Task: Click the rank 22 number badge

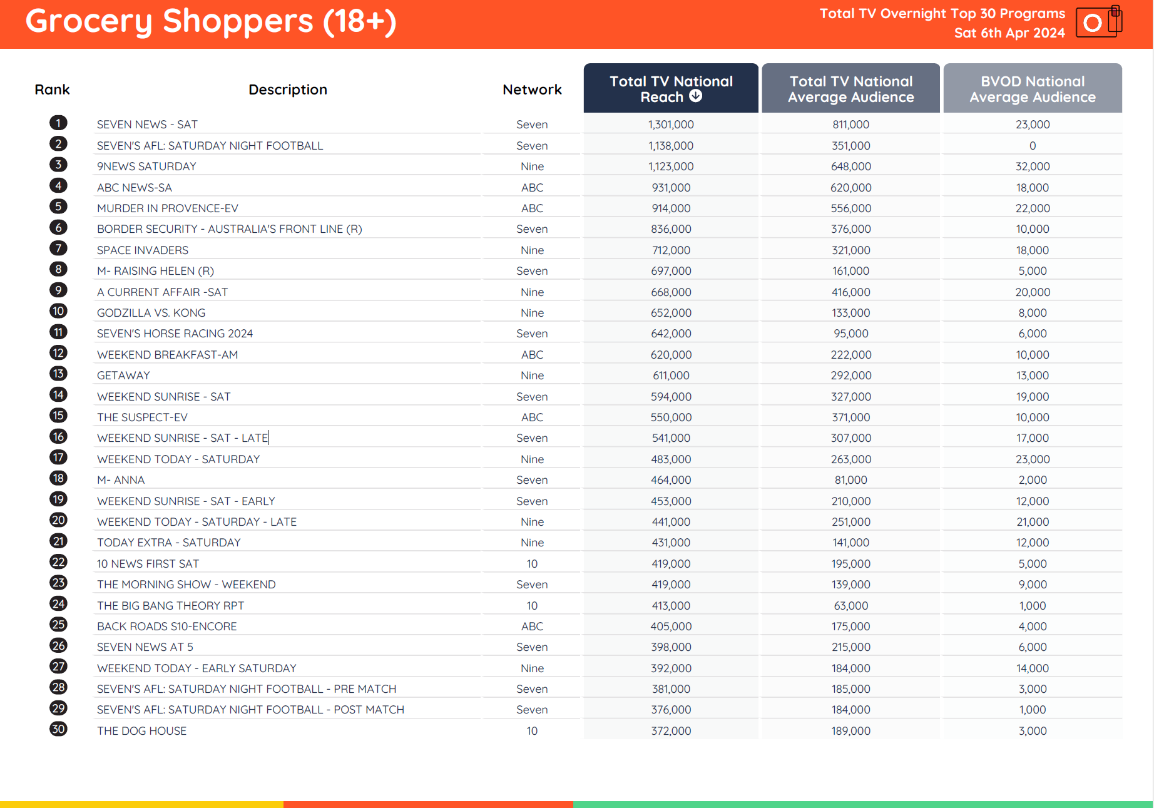Action: pos(58,562)
